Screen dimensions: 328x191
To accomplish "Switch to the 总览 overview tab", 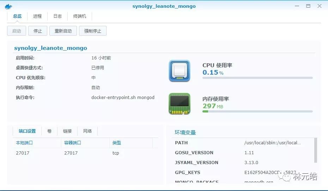I will tap(17, 16).
